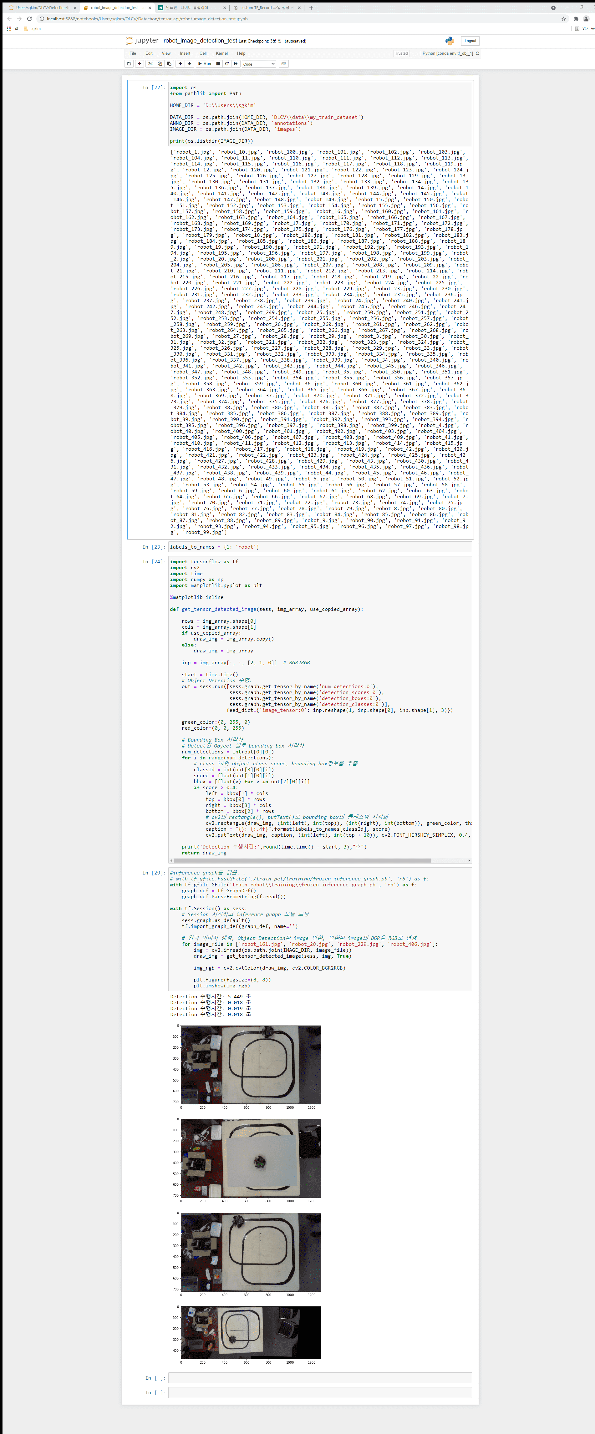Select the labels_to_names code cell
595x1434 pixels.
(x=320, y=547)
